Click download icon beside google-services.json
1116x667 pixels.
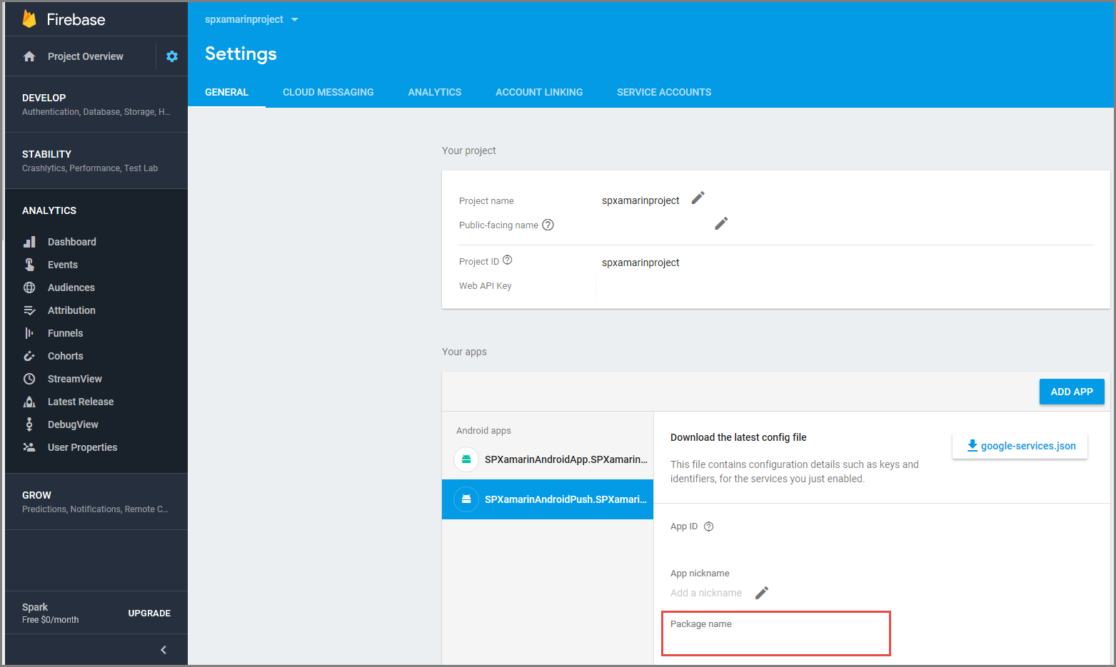(x=972, y=446)
